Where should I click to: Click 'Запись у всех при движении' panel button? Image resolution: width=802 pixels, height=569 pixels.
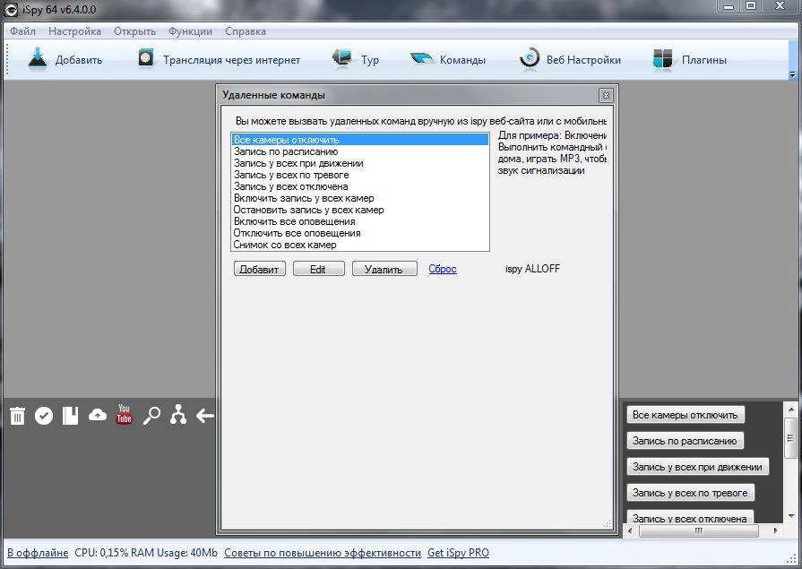(697, 467)
